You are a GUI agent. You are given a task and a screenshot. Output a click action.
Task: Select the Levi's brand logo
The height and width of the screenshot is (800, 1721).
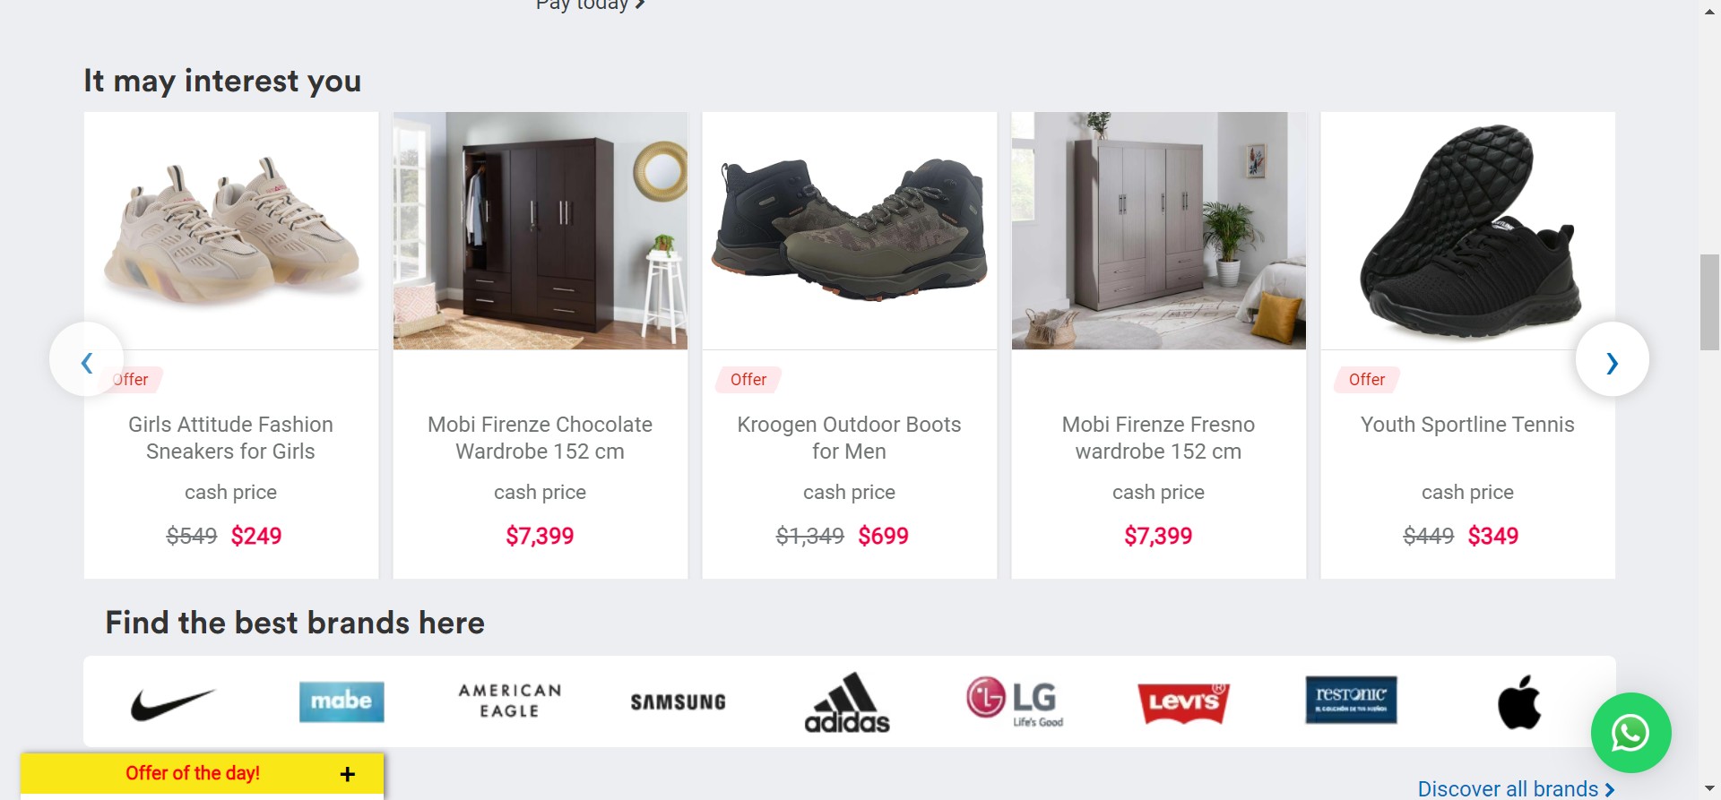pyautogui.click(x=1183, y=702)
